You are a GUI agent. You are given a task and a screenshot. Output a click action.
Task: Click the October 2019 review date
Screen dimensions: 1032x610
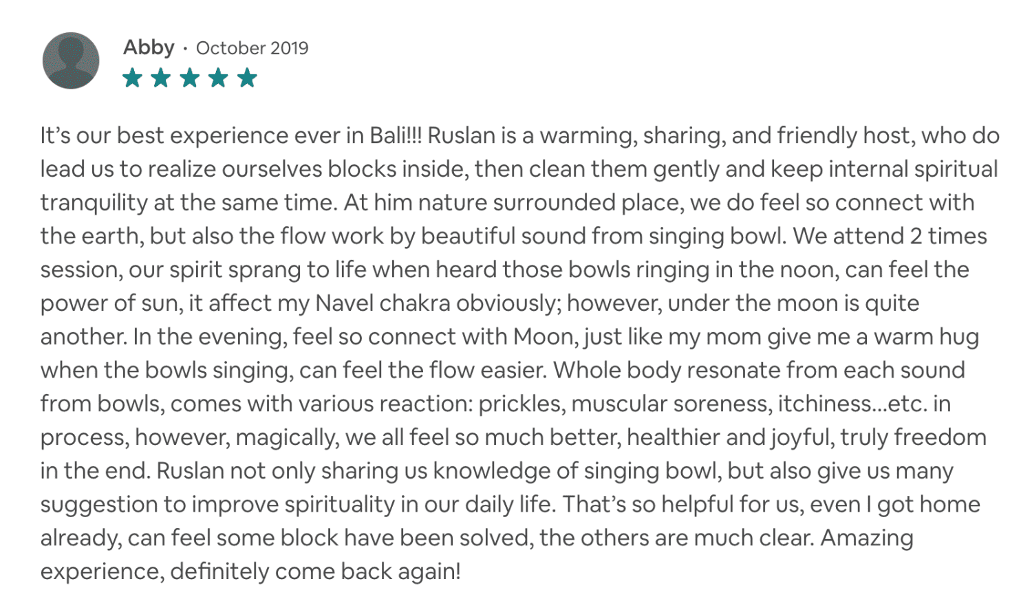(252, 48)
